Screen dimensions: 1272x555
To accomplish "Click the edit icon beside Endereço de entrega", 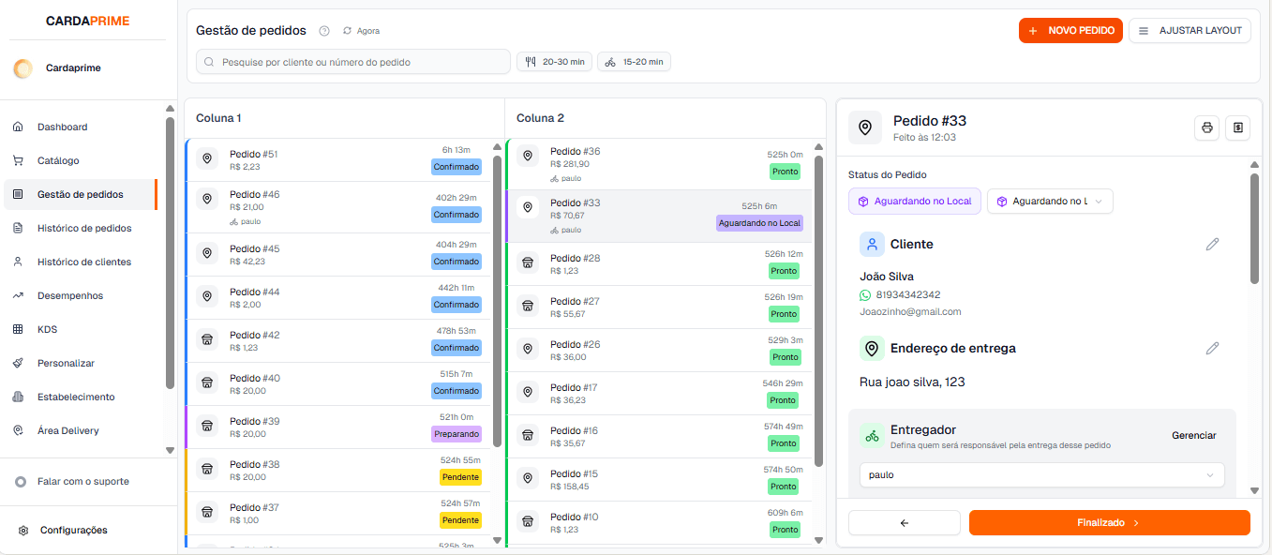I will pyautogui.click(x=1212, y=348).
